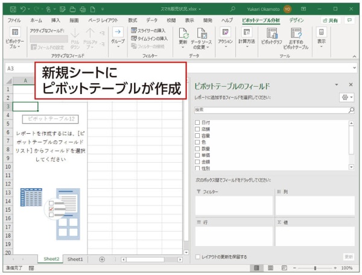Viewport: 362px width, 275px height.
Task: Click Insert Slicer in Filter group
Action: click(148, 30)
